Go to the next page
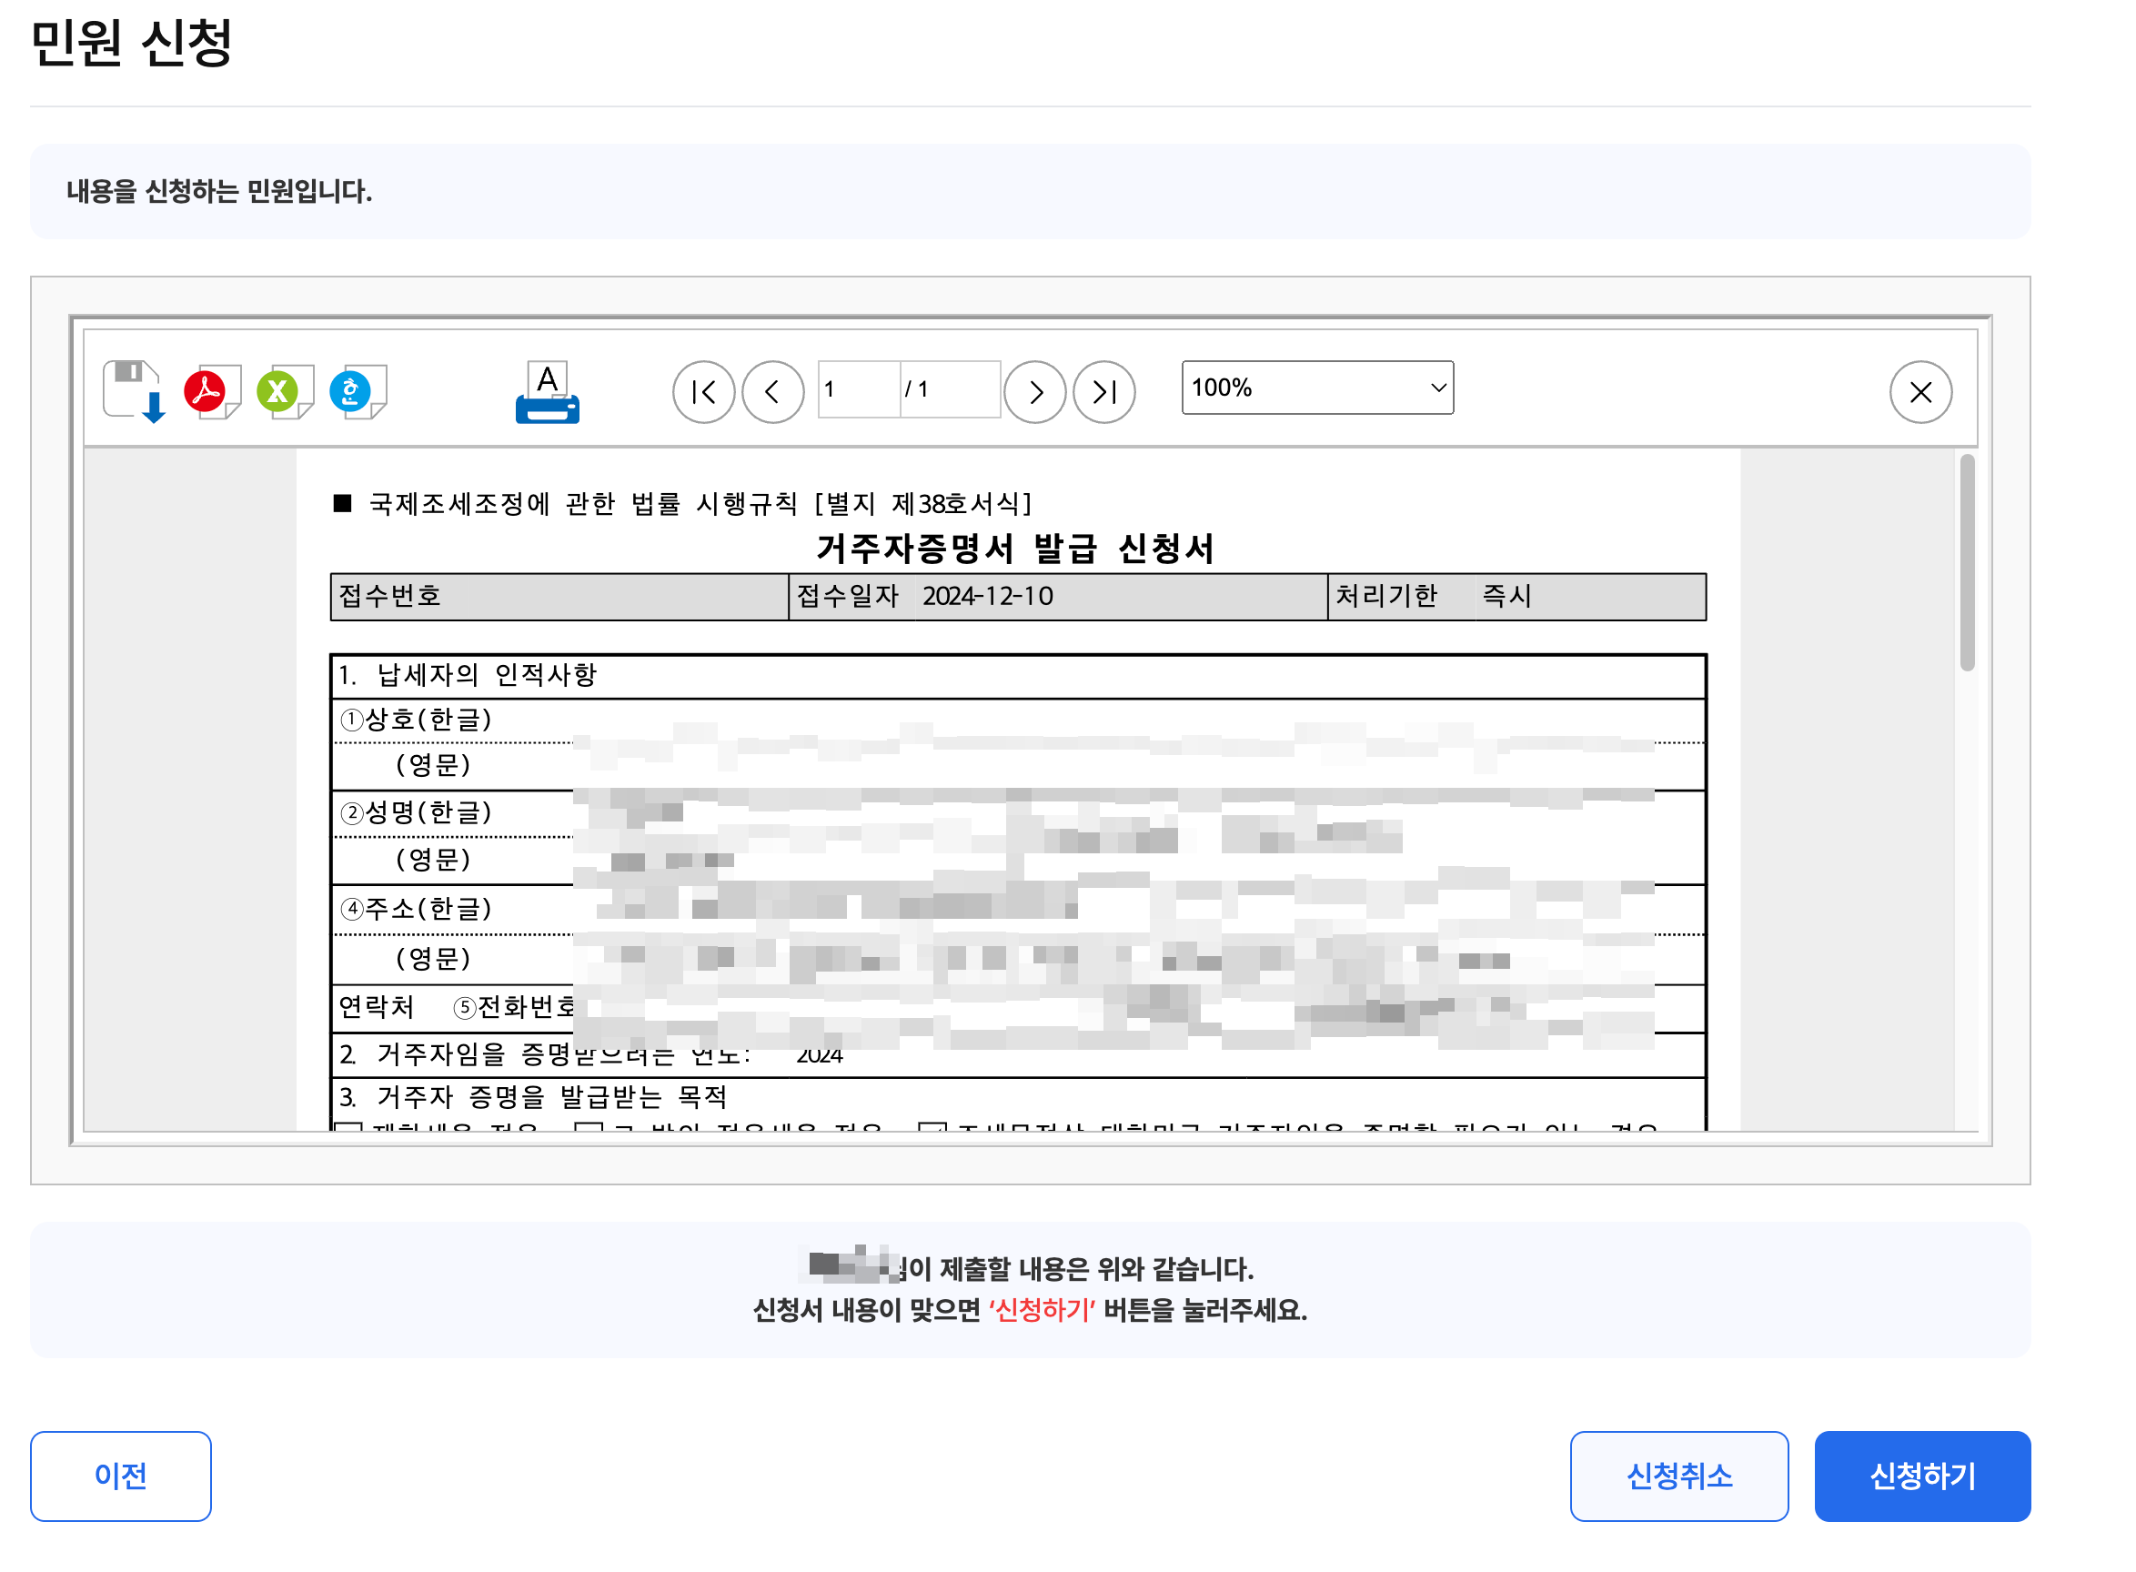The width and height of the screenshot is (2136, 1572). [x=1034, y=391]
